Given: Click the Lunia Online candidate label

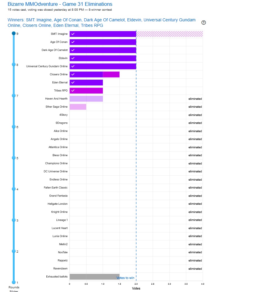Looking at the screenshot, I should [x=60, y=236].
